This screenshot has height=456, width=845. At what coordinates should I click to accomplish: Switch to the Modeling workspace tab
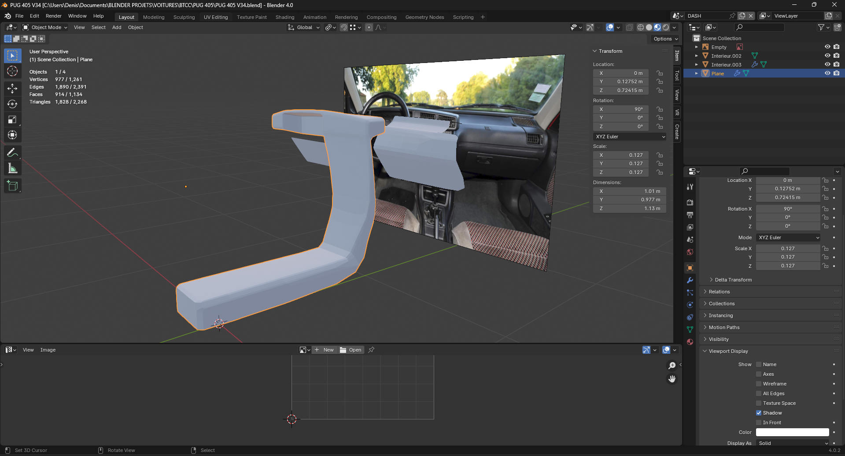point(154,17)
